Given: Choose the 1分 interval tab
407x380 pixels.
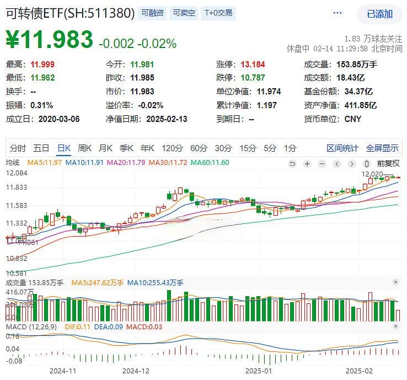Looking at the screenshot, I should [x=290, y=148].
